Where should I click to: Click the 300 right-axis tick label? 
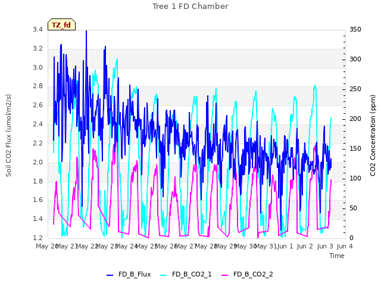[x=355, y=59]
